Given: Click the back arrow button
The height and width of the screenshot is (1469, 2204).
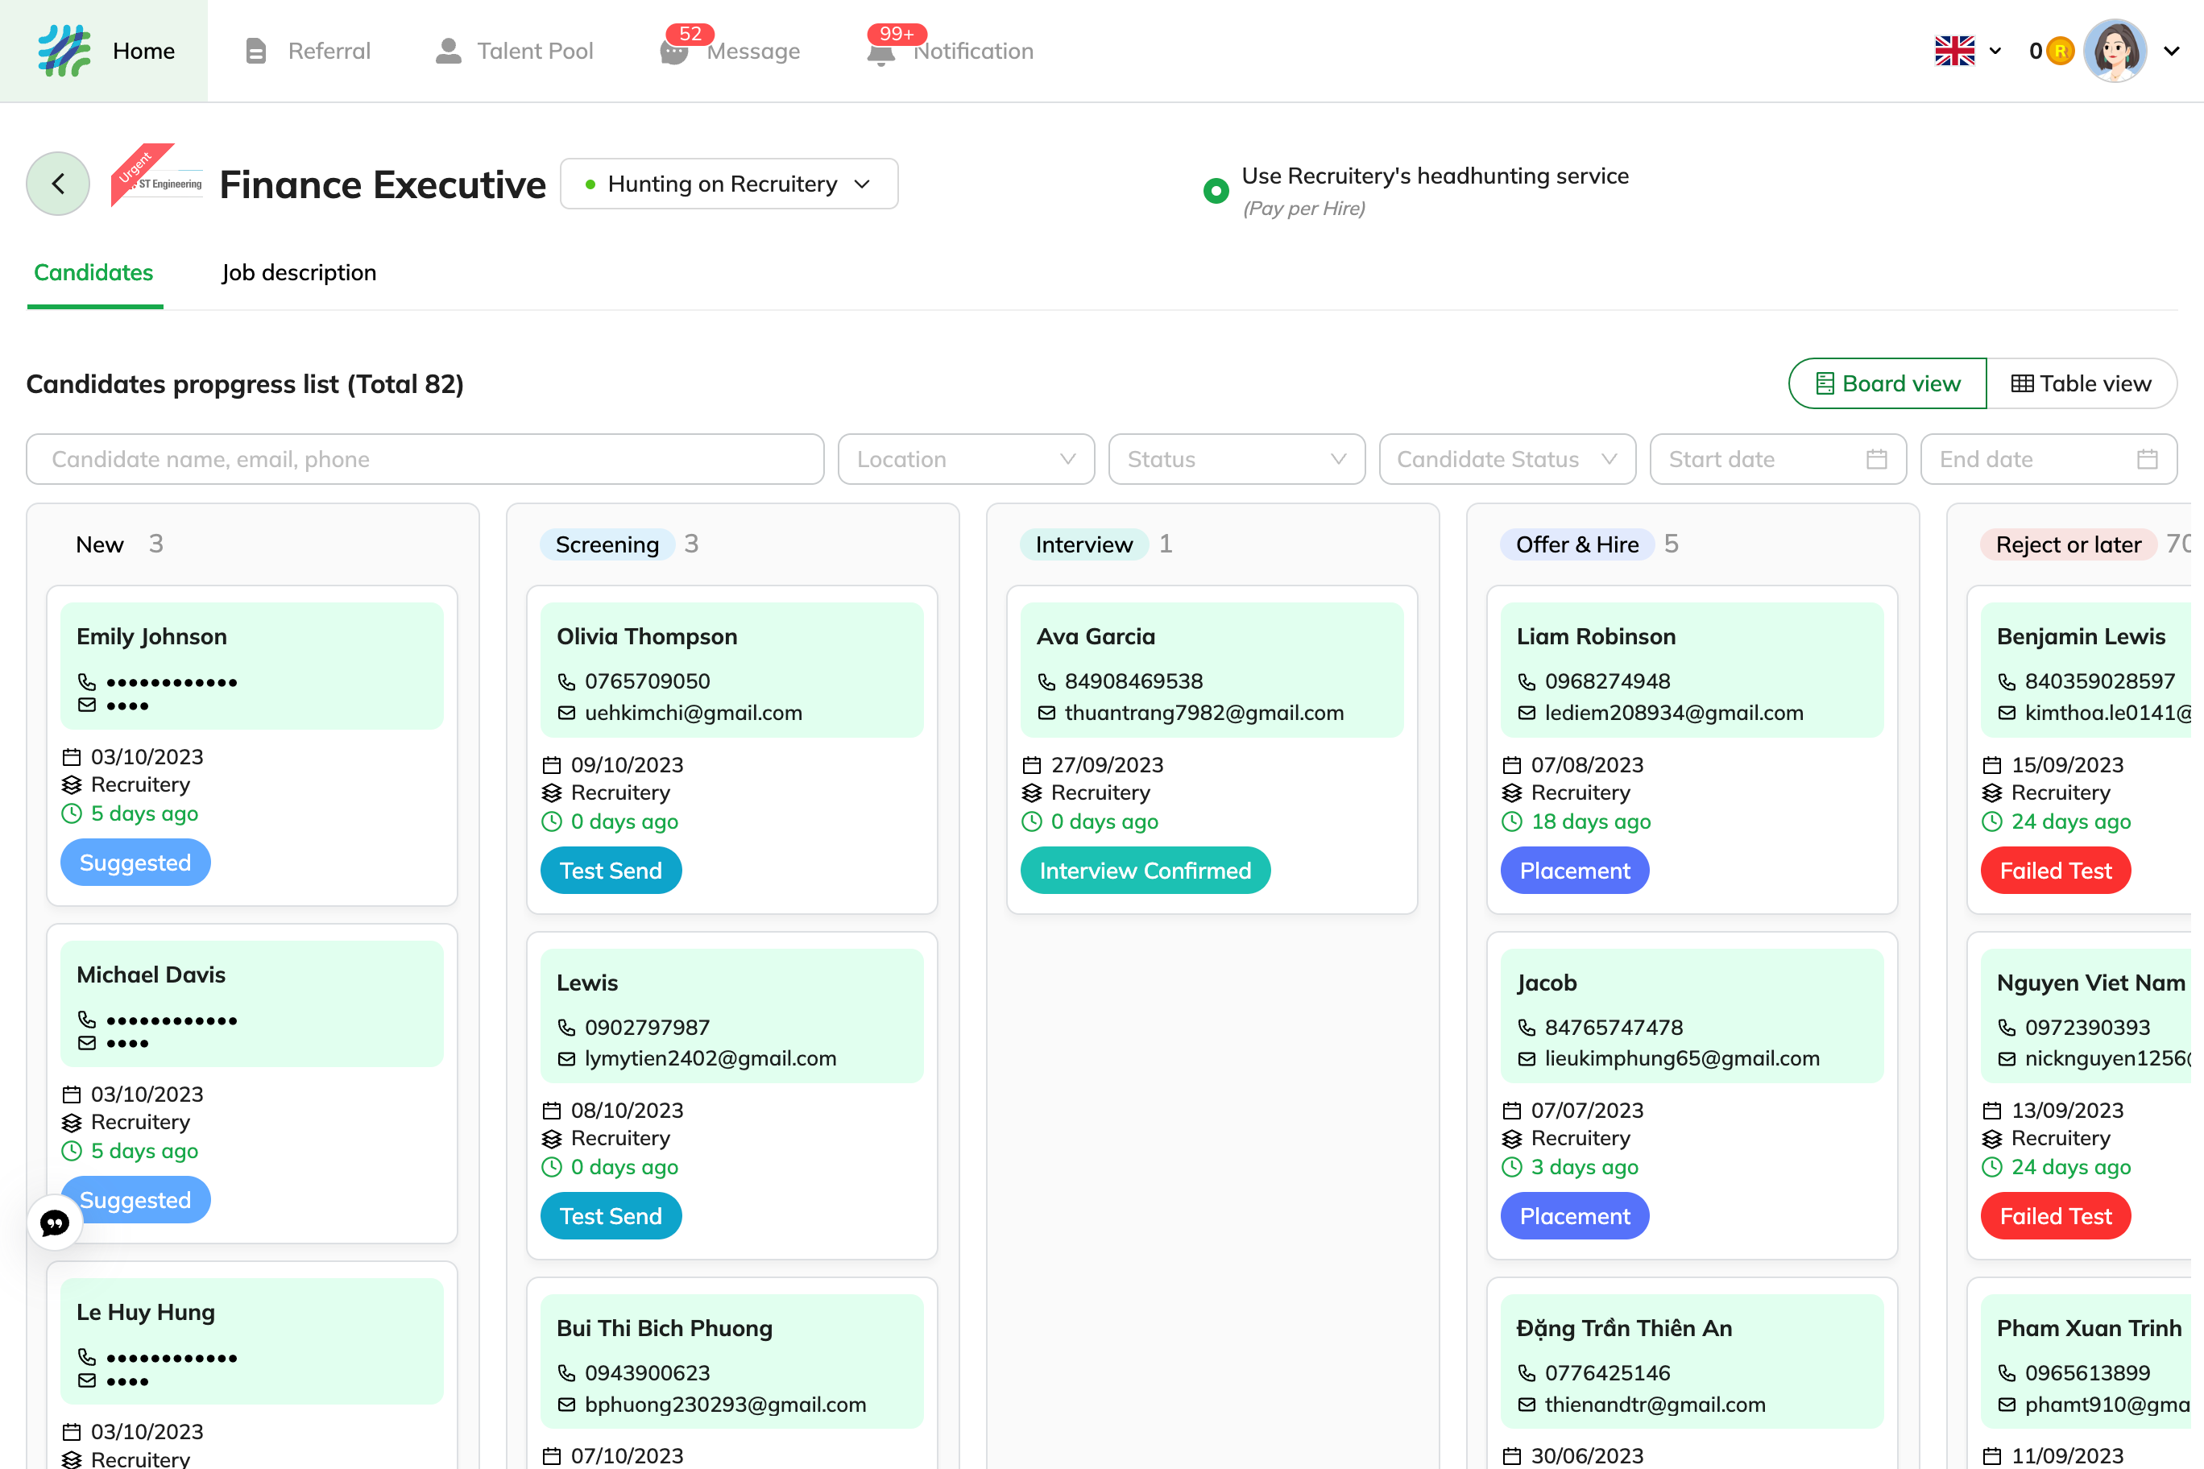Looking at the screenshot, I should tap(58, 184).
